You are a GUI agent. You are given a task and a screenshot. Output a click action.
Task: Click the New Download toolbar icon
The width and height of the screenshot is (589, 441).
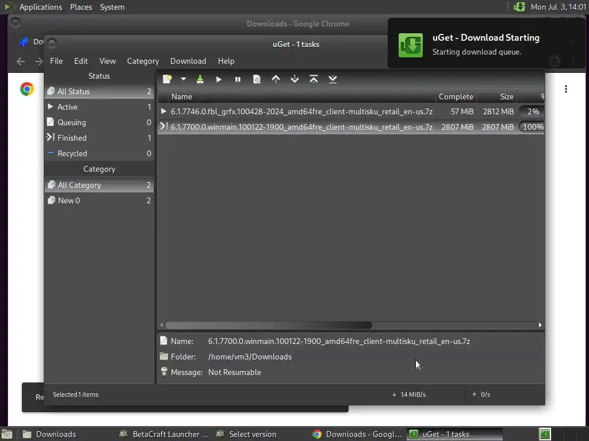(167, 79)
